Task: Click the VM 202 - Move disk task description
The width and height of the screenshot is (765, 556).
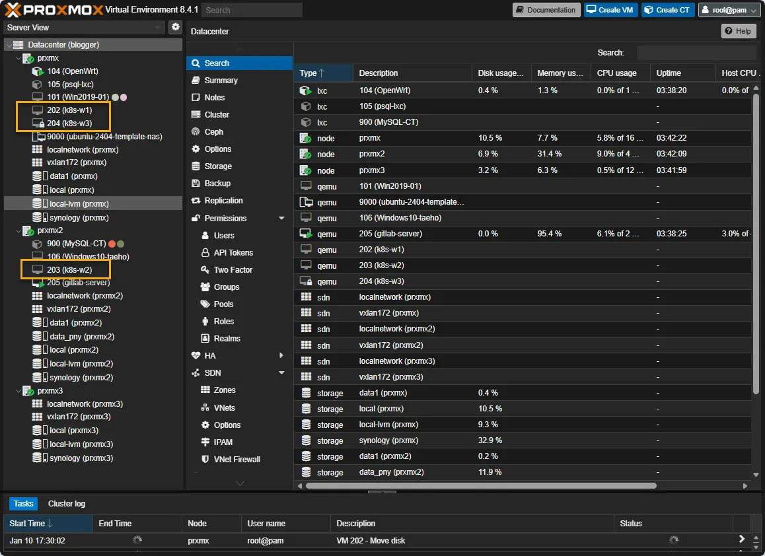Action: [371, 540]
